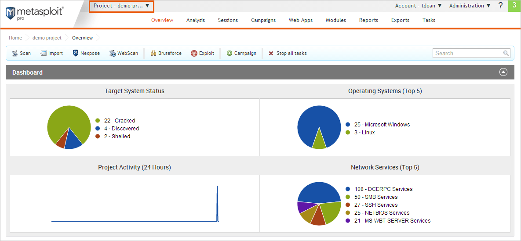Click the demo-project breadcrumb link
The image size is (521, 241).
(x=47, y=38)
